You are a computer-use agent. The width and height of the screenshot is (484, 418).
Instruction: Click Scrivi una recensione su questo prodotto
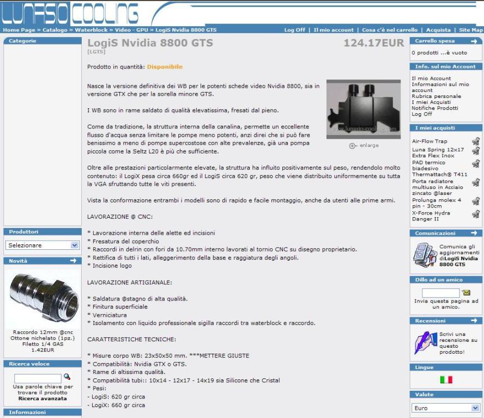[458, 343]
